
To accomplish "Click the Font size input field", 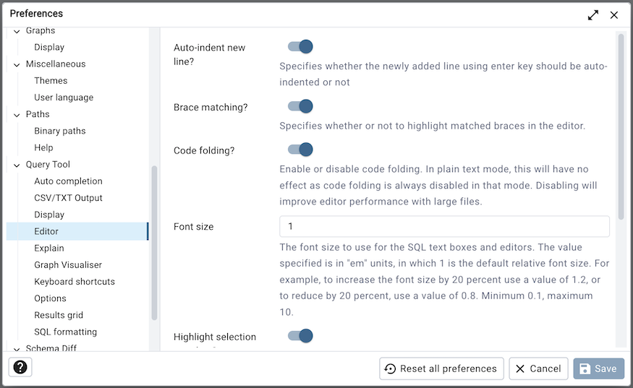I will [444, 227].
